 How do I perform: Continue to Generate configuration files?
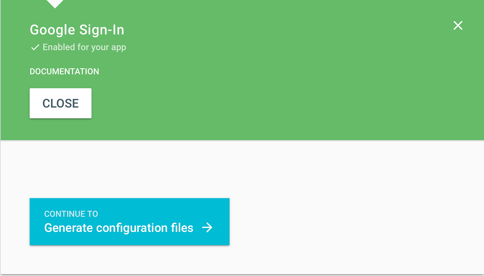pyautogui.click(x=129, y=222)
